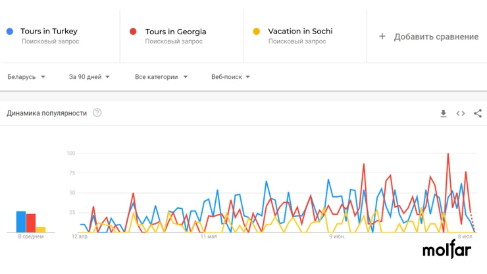Click the red average bar in chart
This screenshot has height=274, width=487.
point(31,223)
